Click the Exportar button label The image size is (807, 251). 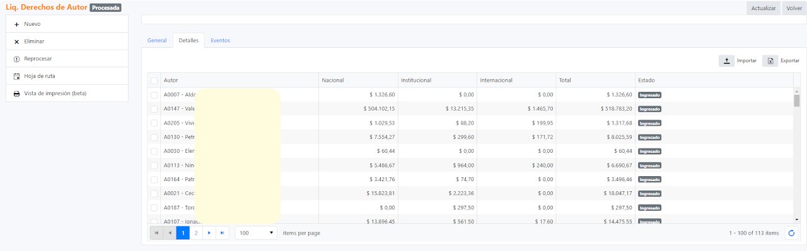point(790,61)
